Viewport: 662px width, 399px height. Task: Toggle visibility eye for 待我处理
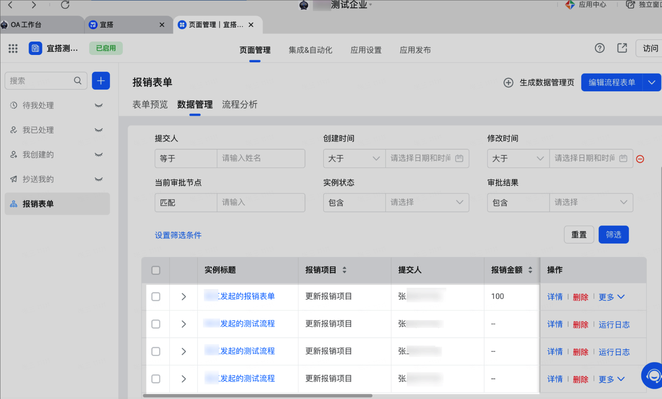pyautogui.click(x=99, y=106)
